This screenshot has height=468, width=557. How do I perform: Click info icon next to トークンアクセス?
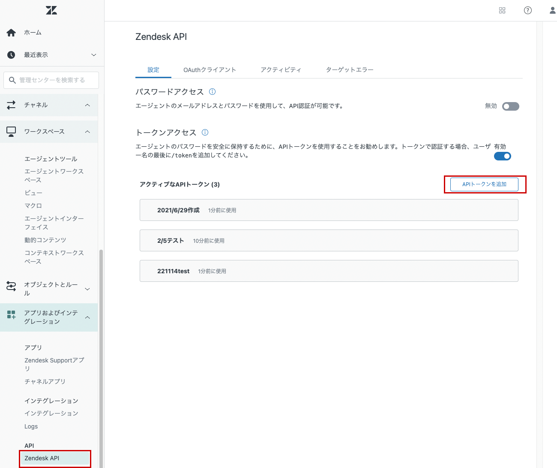[205, 133]
